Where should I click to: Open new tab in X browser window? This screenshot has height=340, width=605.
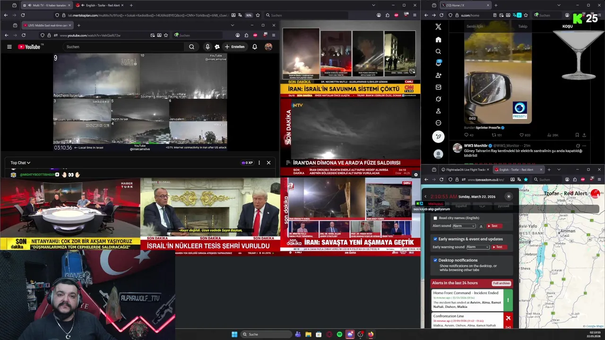tap(496, 5)
